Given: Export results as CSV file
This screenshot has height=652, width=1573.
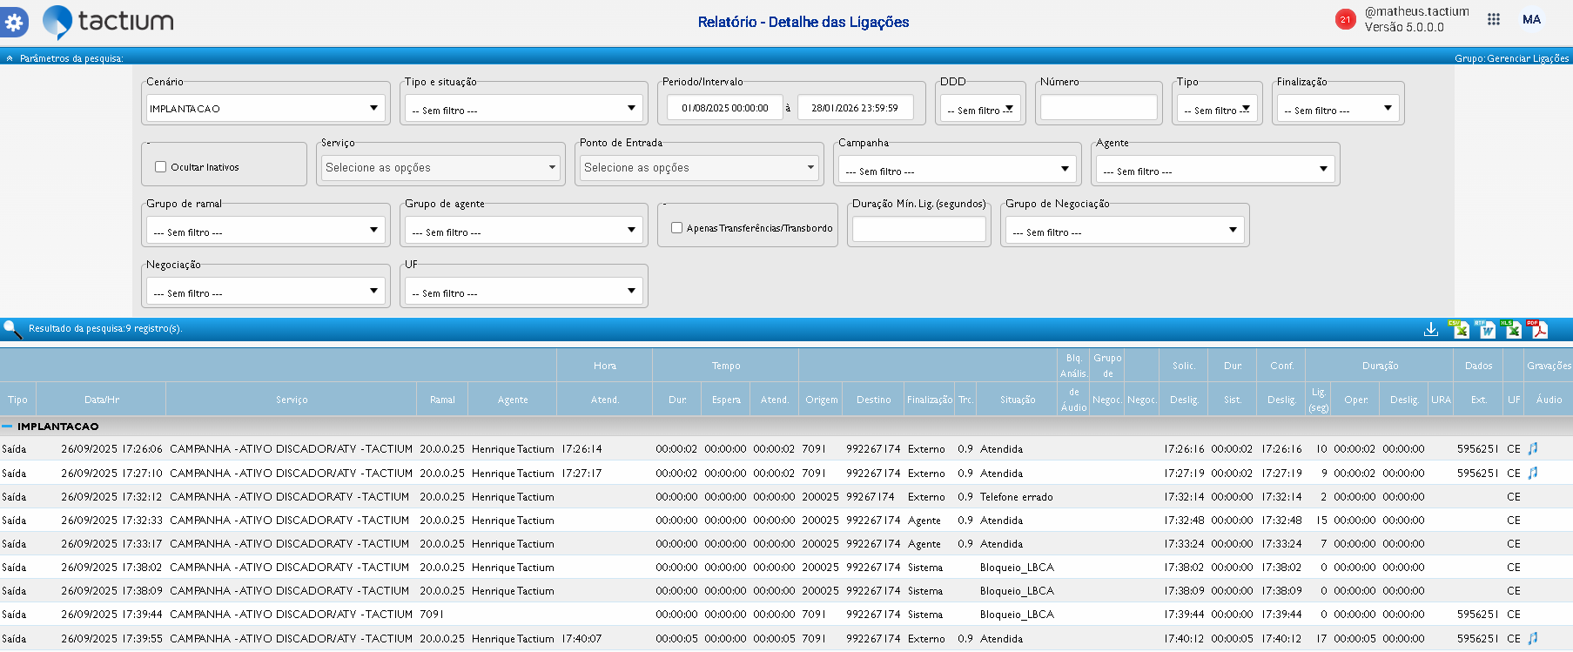Looking at the screenshot, I should [1459, 329].
